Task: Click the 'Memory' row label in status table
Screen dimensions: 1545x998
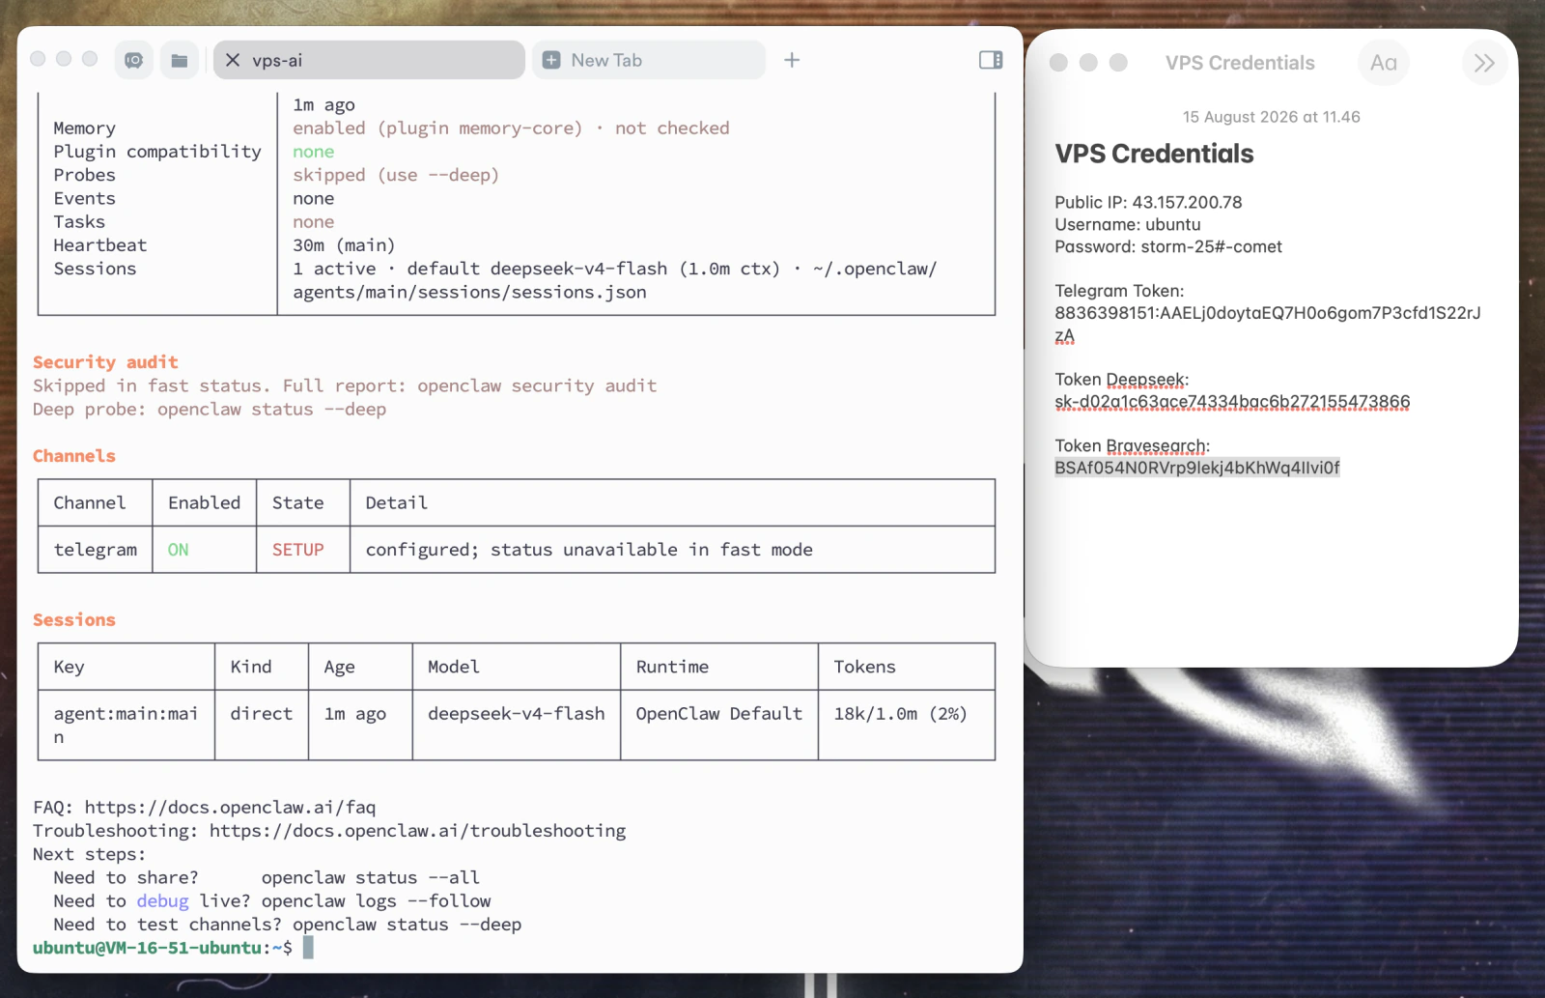Action: [85, 128]
